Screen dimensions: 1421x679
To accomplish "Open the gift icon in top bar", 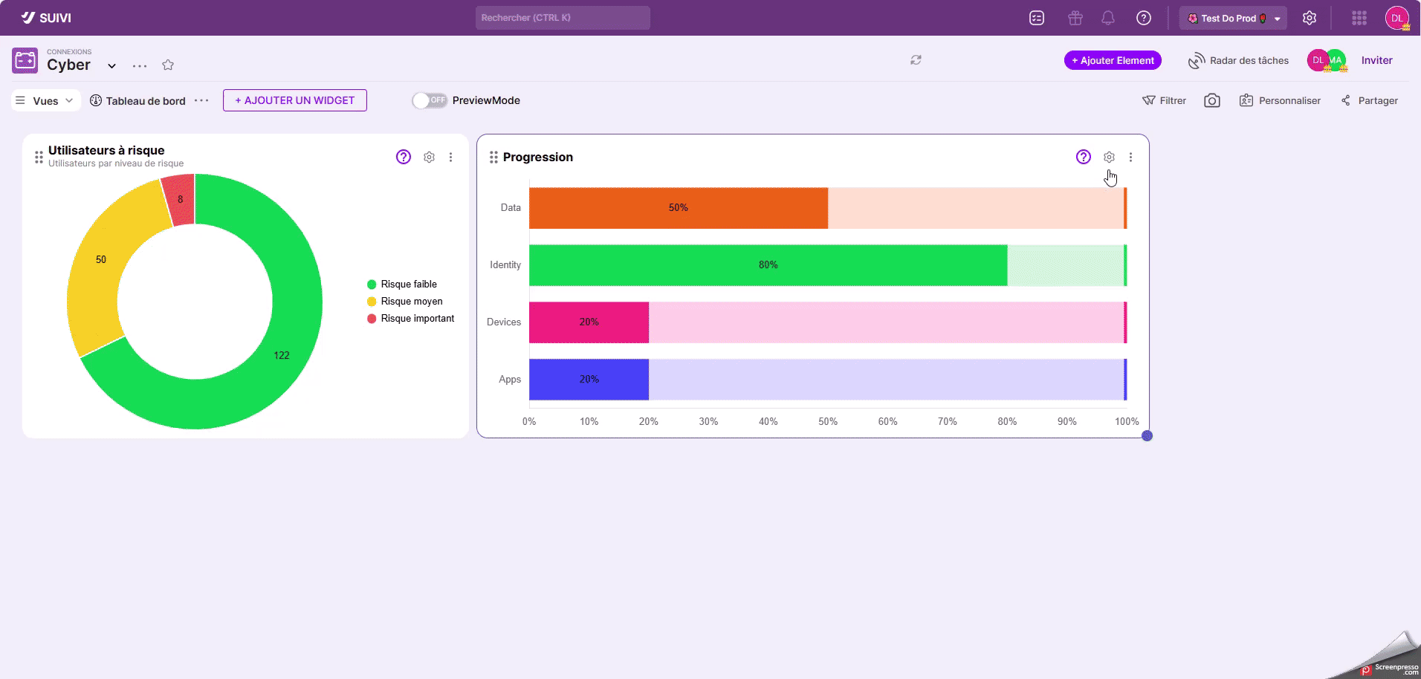I will pyautogui.click(x=1075, y=18).
